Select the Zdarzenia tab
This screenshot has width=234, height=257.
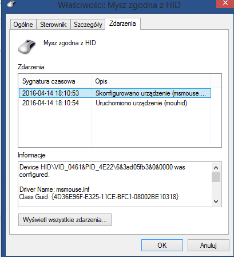coord(122,23)
